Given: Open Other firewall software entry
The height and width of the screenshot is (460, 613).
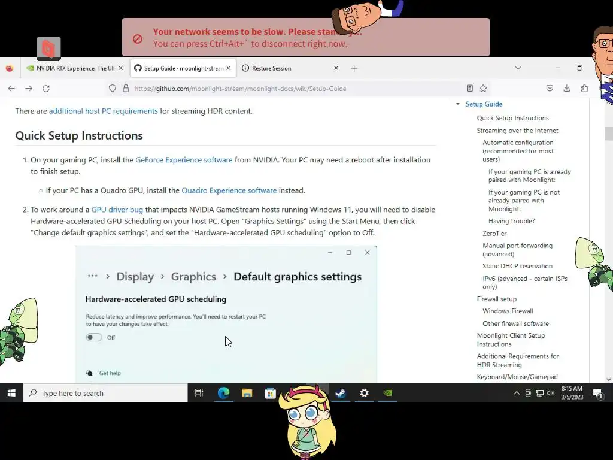Looking at the screenshot, I should tap(515, 323).
